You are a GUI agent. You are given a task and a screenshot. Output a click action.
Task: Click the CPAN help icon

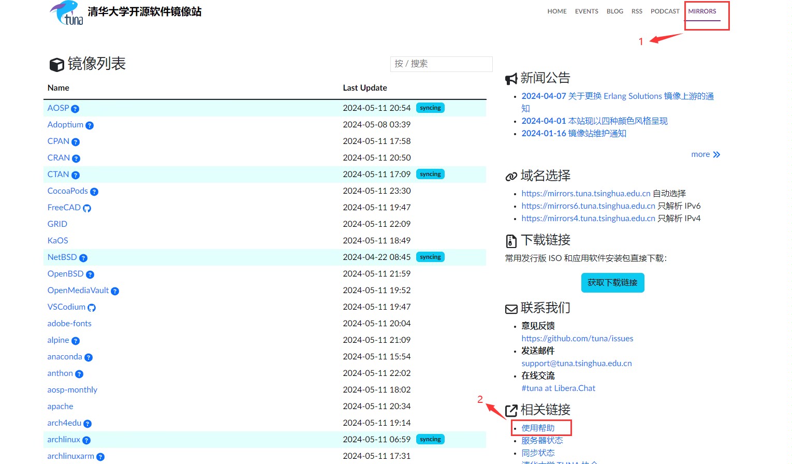76,142
